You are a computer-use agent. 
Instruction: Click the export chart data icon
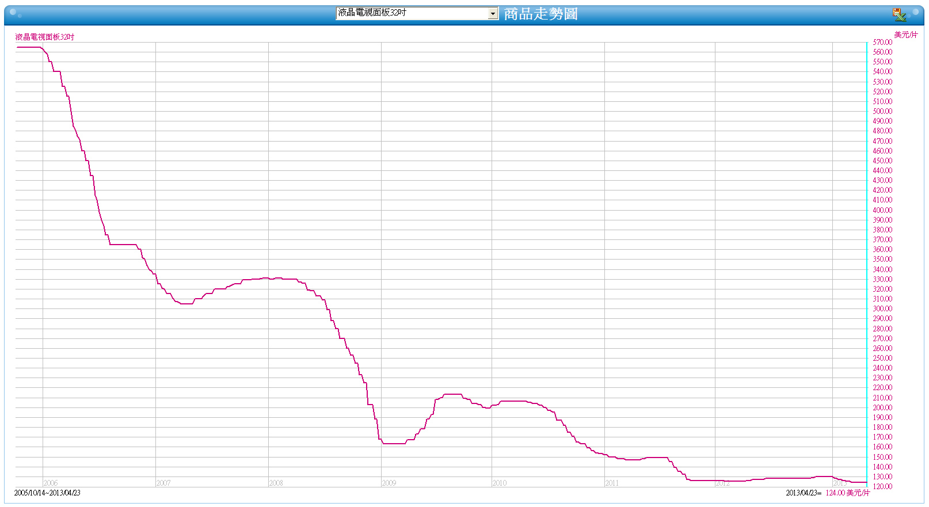point(899,14)
